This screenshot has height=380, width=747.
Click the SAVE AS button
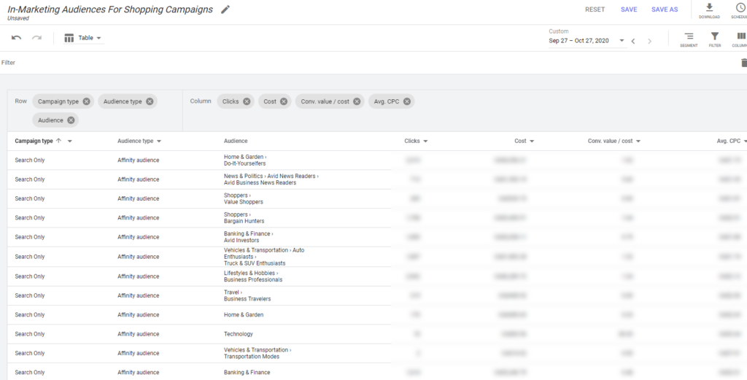665,9
